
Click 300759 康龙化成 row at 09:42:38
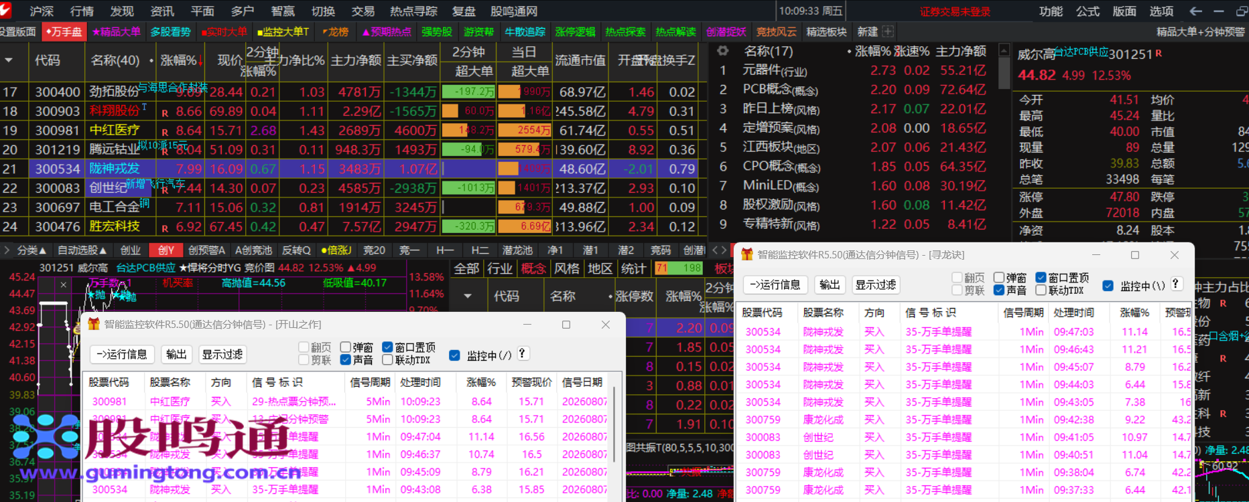tap(965, 420)
